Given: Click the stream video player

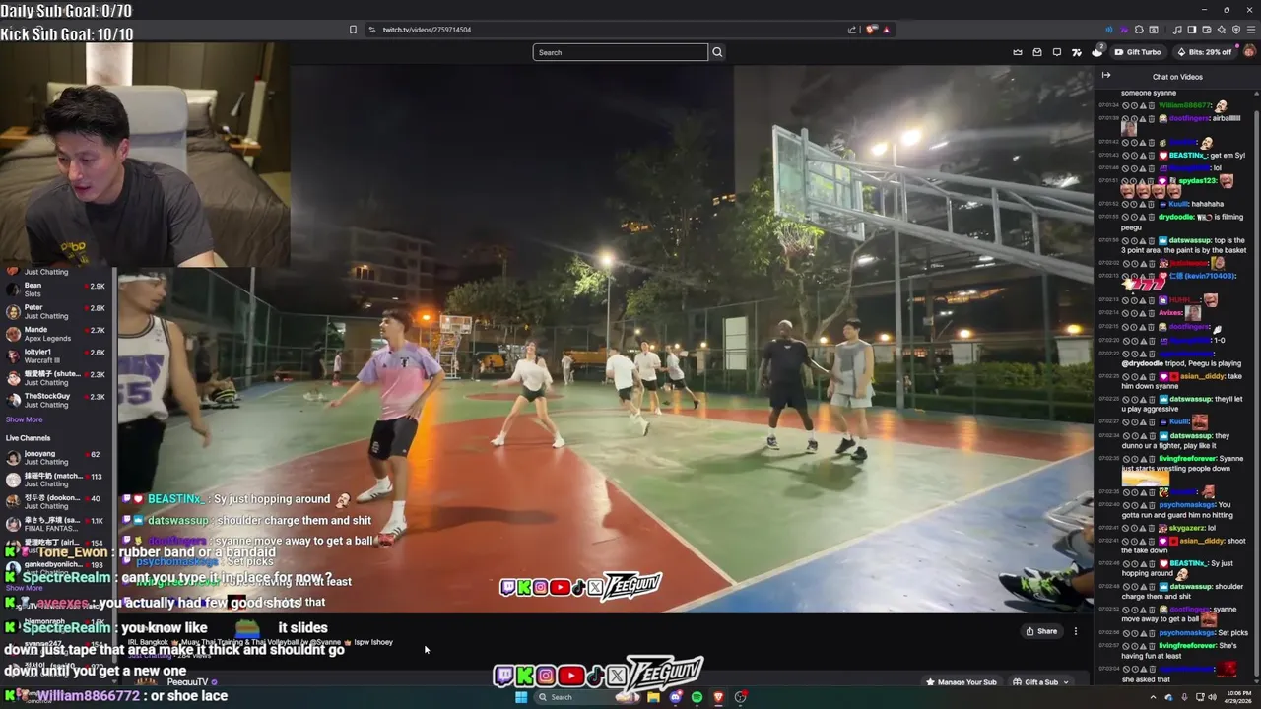Looking at the screenshot, I should (605, 340).
